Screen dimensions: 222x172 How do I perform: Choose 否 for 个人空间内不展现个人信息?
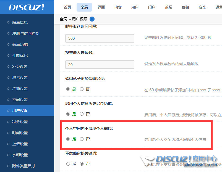coord(82,139)
